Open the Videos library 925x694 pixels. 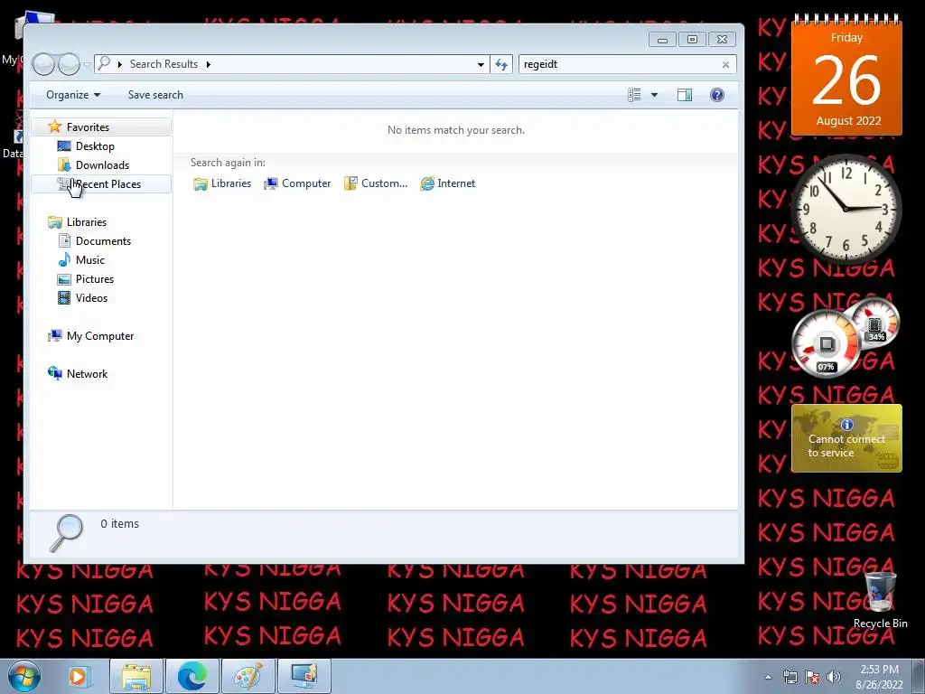click(91, 297)
